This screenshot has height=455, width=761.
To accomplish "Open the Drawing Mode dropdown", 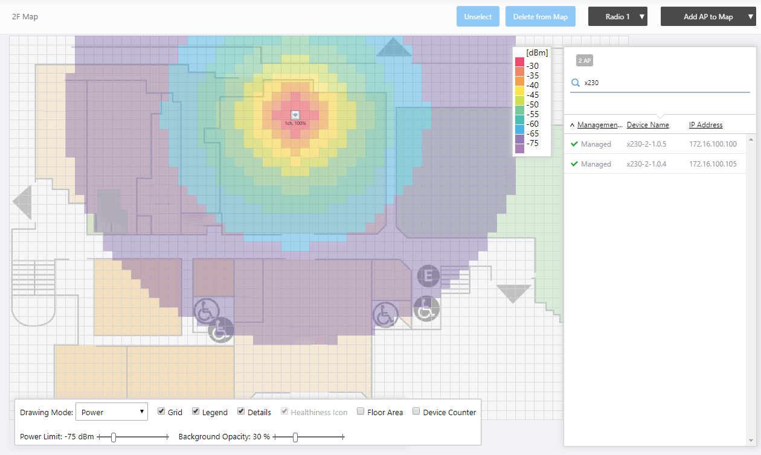I will pos(112,412).
